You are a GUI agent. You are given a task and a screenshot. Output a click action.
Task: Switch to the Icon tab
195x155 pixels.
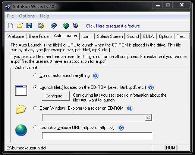87,36
